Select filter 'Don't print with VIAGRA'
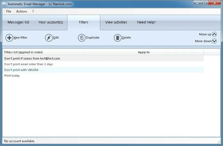This screenshot has height=146, width=223. pos(103,70)
